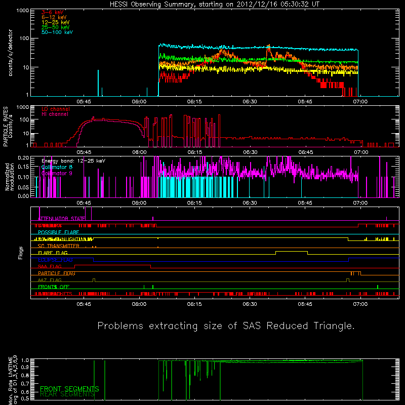Select the orange 'PARTICLE FLAG' label

tap(57, 273)
